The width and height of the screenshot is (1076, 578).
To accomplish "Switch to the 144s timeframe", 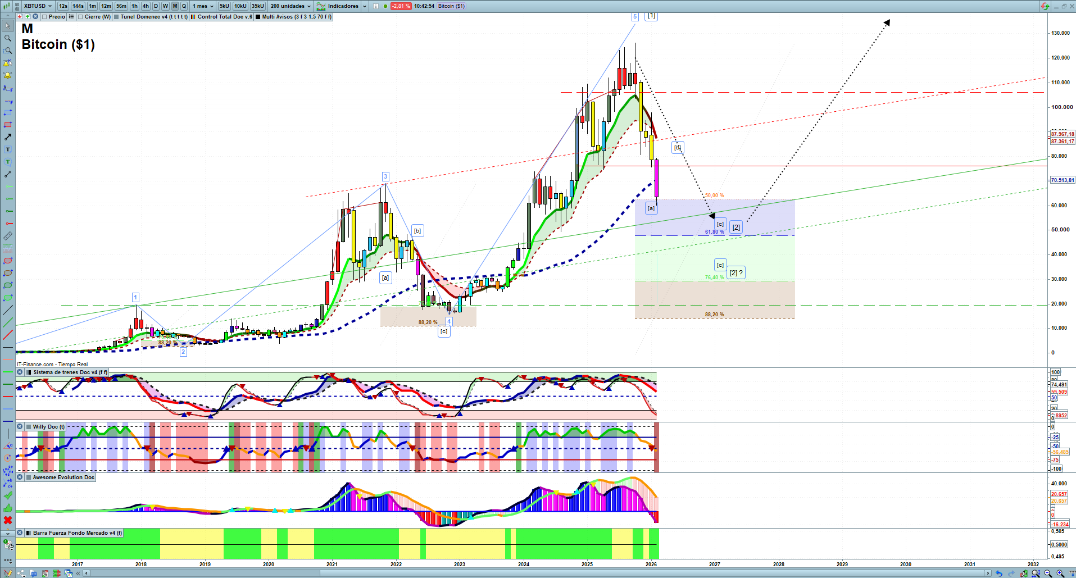I will [x=78, y=6].
